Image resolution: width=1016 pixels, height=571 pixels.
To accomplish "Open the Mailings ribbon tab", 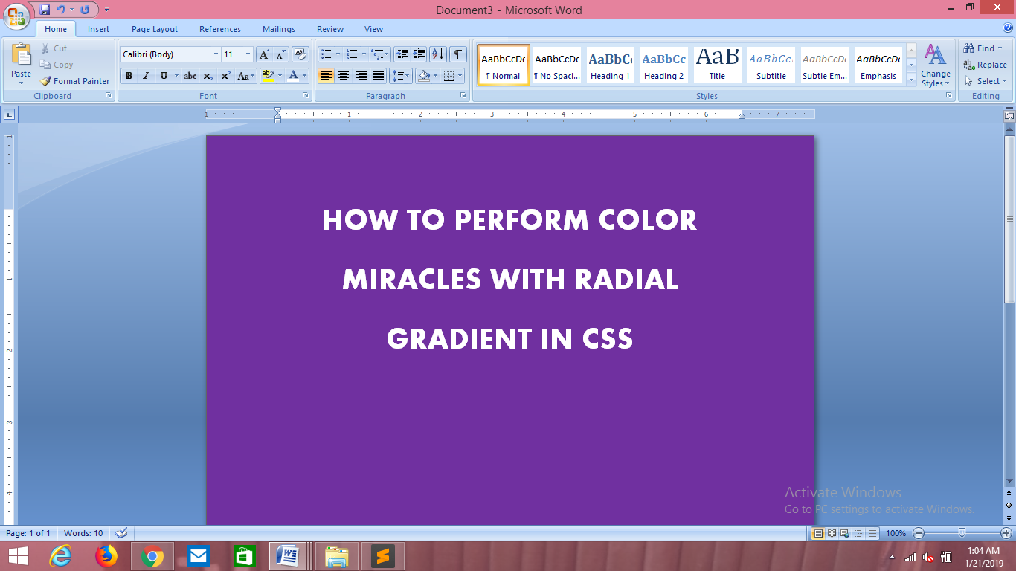I will click(x=278, y=29).
